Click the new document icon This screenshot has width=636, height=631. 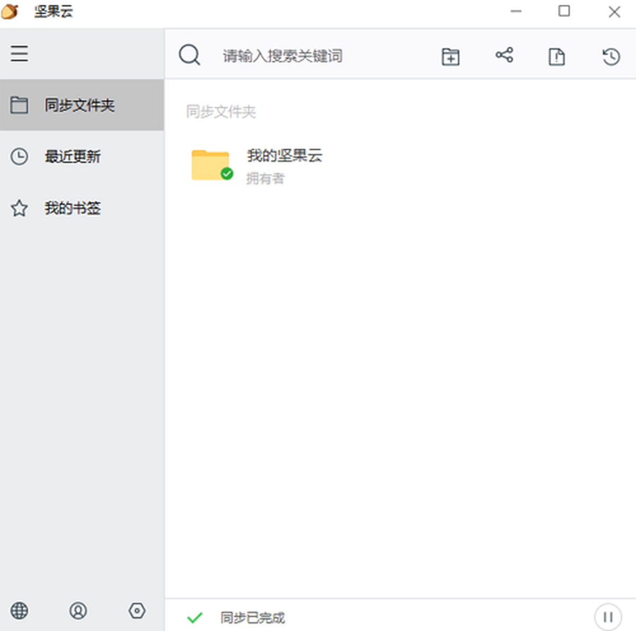tap(556, 56)
